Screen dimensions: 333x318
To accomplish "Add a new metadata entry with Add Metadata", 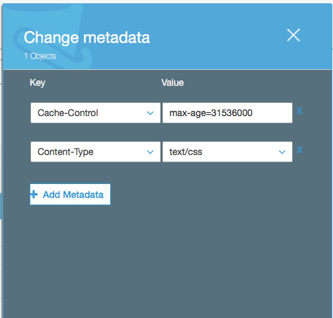I will pyautogui.click(x=70, y=195).
